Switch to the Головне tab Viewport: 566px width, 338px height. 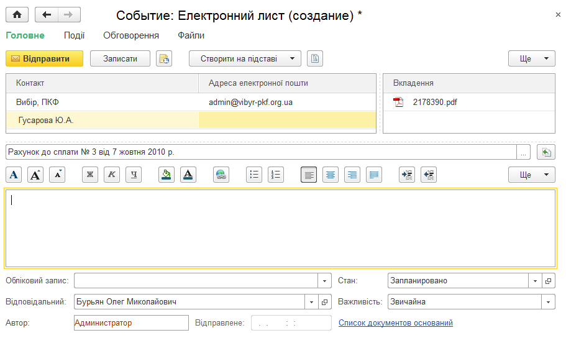(x=25, y=35)
